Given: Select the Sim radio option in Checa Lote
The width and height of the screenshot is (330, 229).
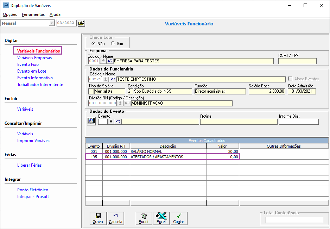Looking at the screenshot, I should pyautogui.click(x=113, y=44).
